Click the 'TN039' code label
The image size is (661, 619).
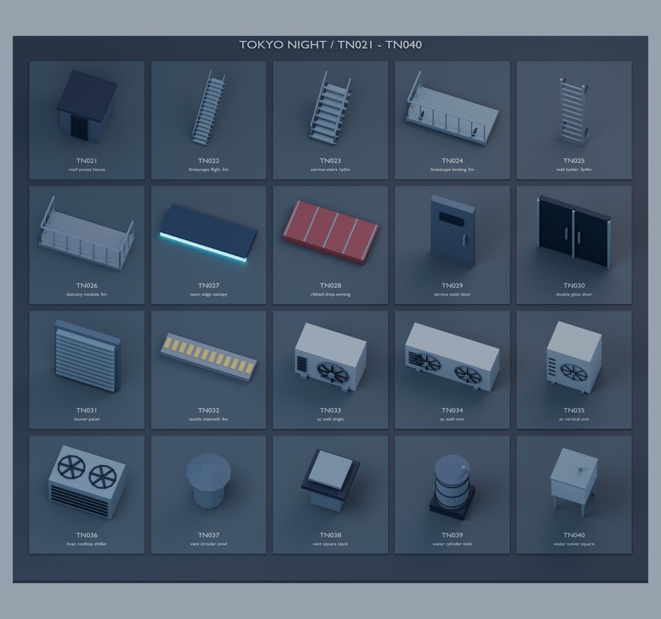click(x=453, y=535)
